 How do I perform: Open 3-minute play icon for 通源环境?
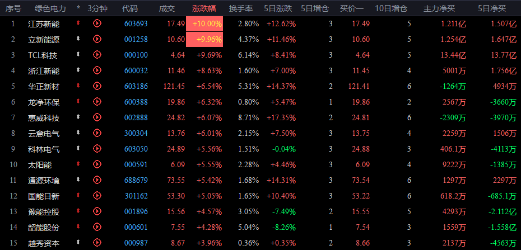pos(97,180)
